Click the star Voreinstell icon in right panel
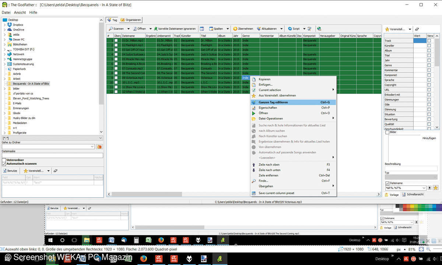Viewport: 442px width, 265px height. point(387,29)
